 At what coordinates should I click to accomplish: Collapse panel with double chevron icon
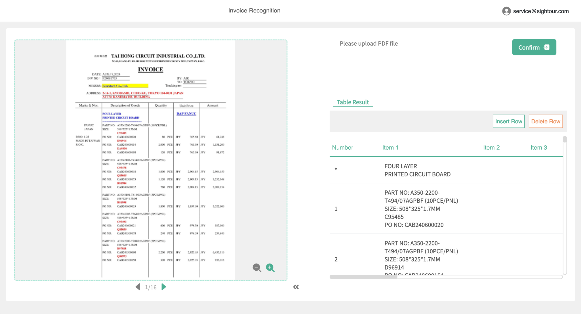coord(296,287)
